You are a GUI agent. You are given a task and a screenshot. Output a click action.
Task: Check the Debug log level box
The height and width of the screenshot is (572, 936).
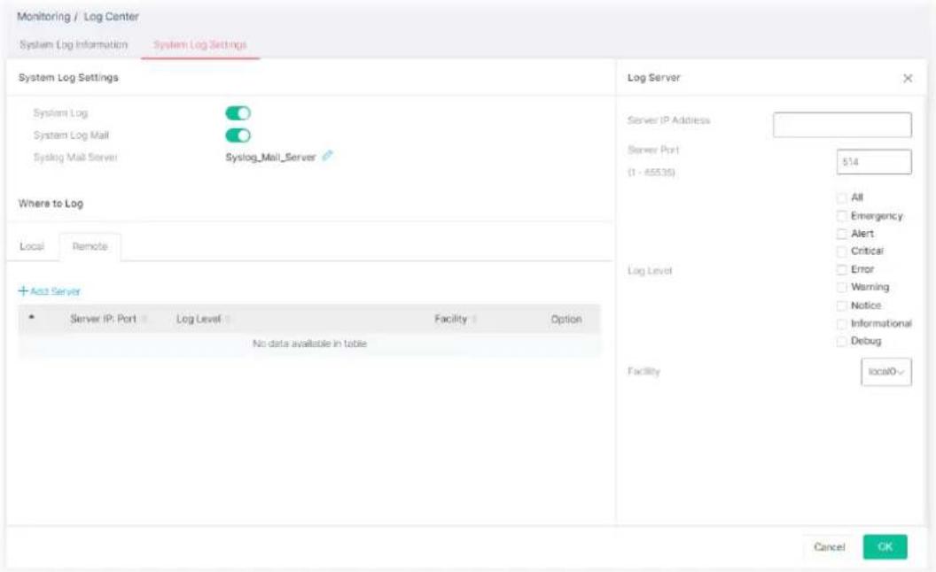click(842, 341)
